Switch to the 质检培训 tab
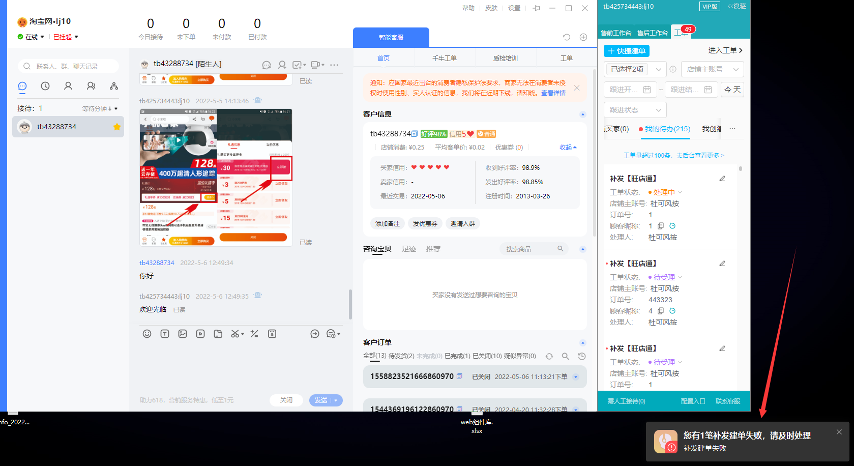This screenshot has height=466, width=854. [506, 58]
